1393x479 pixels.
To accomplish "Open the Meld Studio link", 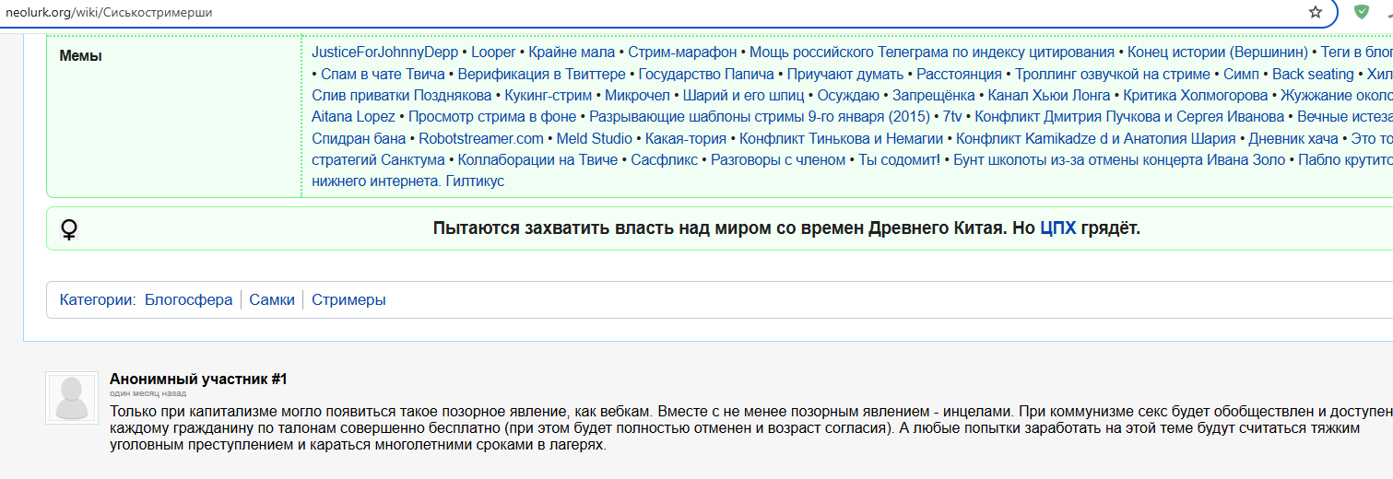I will click(x=595, y=139).
